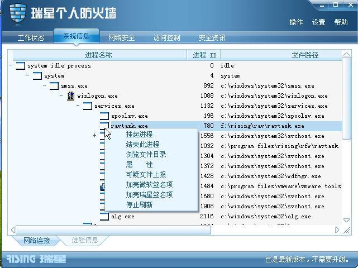
Task: Select 停止刷新 to stop refreshing
Action: 139,205
